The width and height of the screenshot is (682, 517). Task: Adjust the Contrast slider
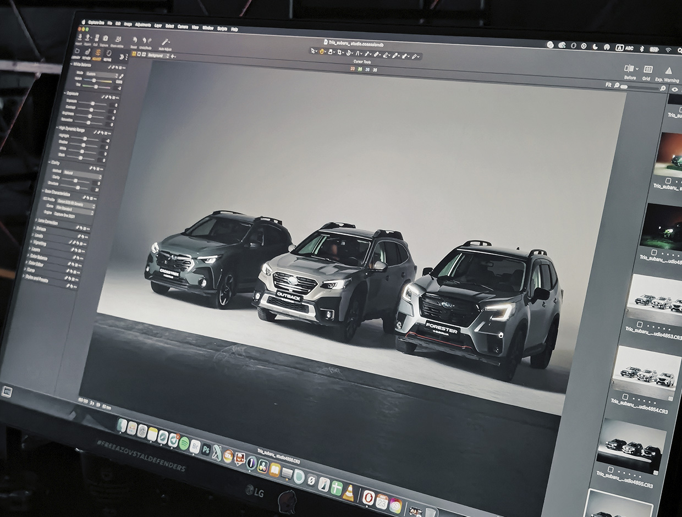click(91, 110)
